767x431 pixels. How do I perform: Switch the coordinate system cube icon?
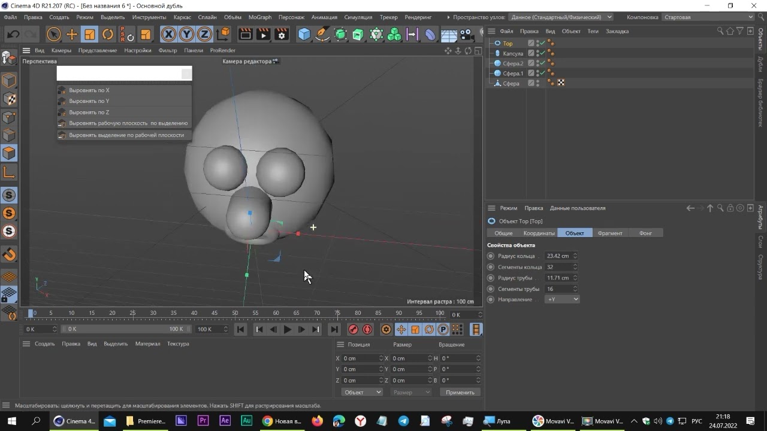click(224, 35)
